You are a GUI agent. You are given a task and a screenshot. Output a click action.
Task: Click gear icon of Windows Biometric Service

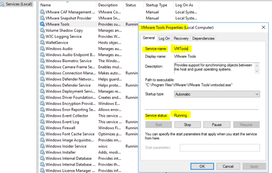(x=42, y=61)
